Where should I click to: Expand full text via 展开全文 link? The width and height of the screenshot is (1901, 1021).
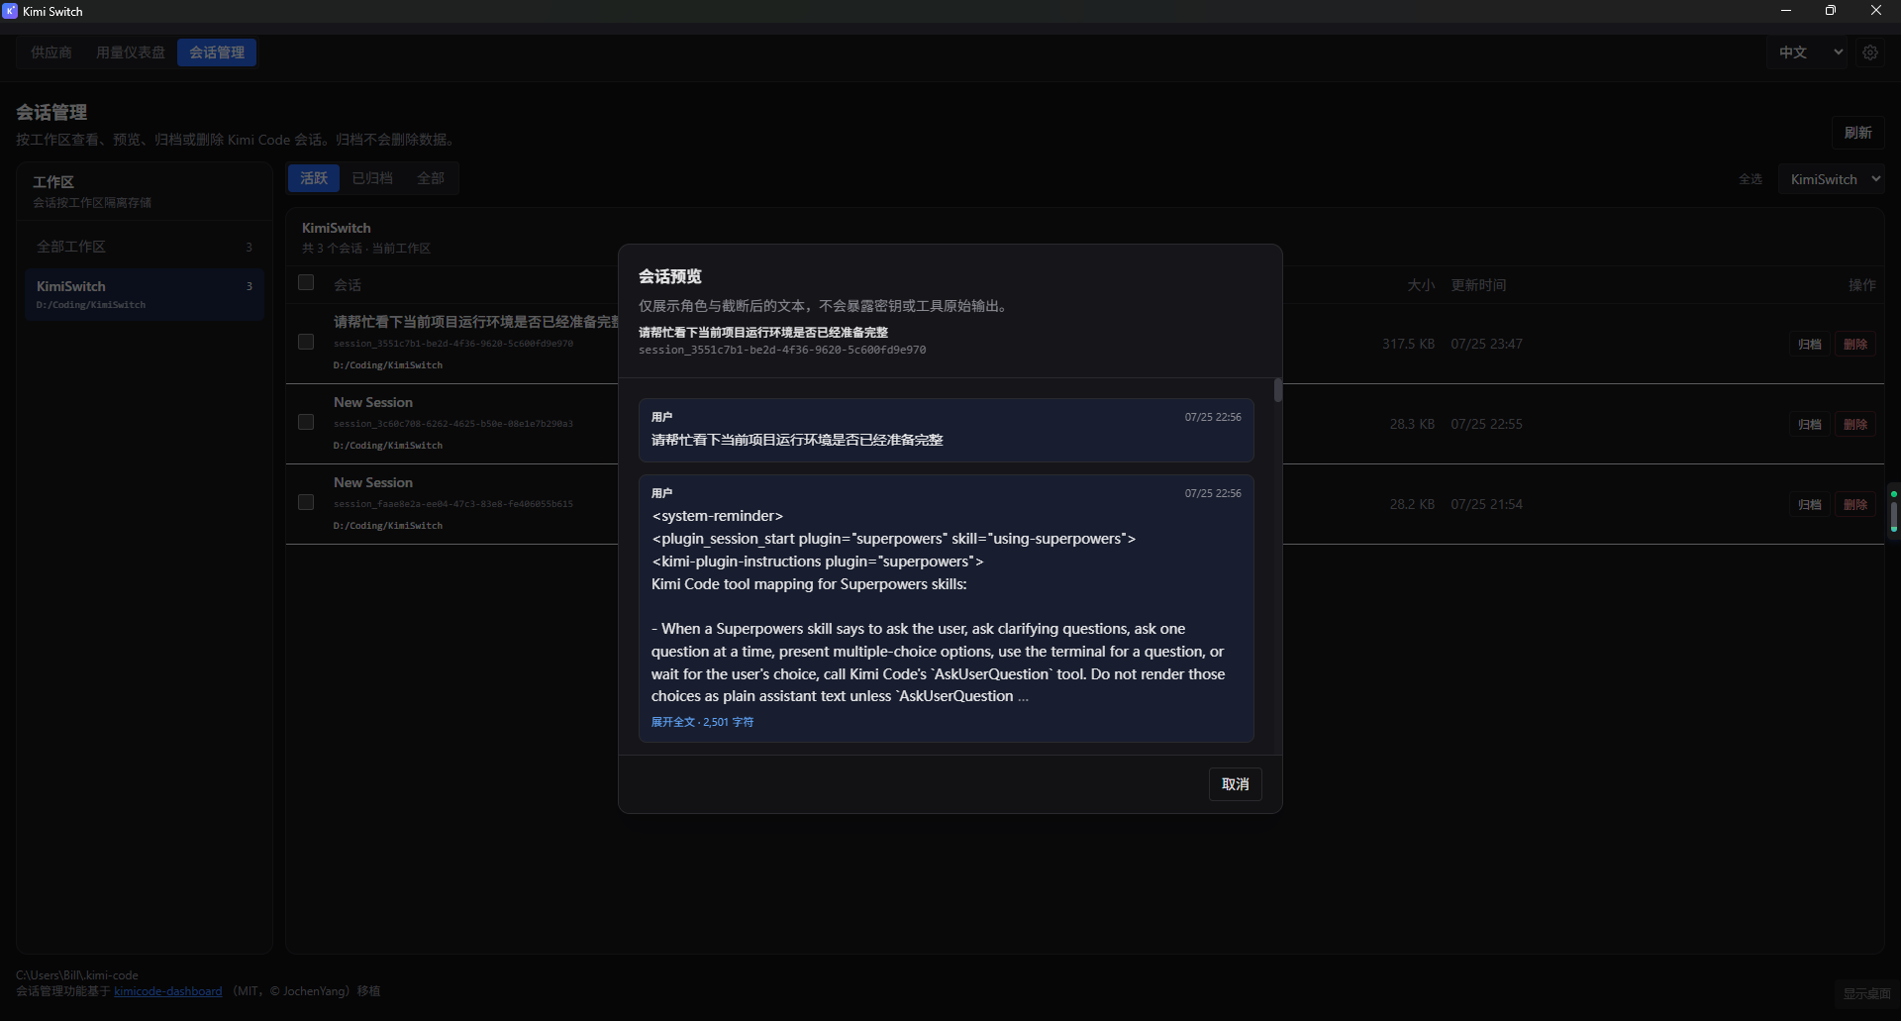tap(702, 722)
